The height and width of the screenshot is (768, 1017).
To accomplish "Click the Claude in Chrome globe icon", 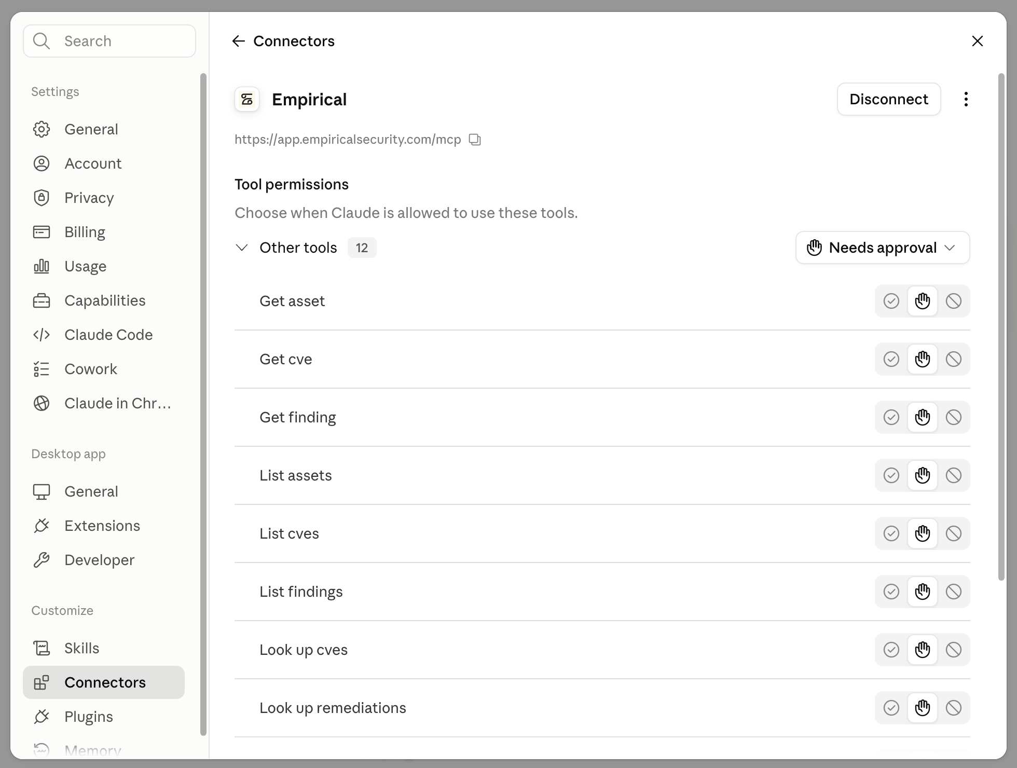I will click(x=42, y=403).
